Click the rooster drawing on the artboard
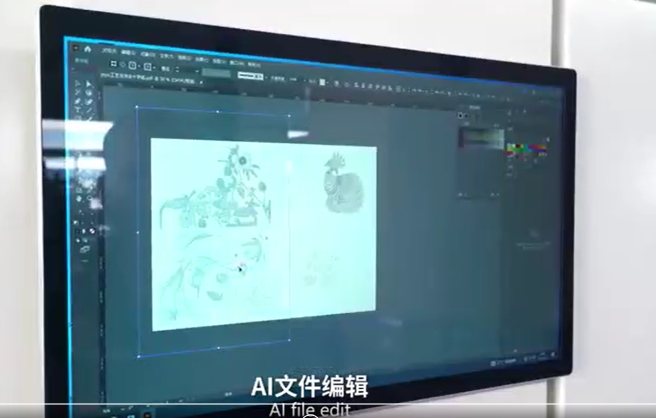Image resolution: width=656 pixels, height=418 pixels. (341, 184)
